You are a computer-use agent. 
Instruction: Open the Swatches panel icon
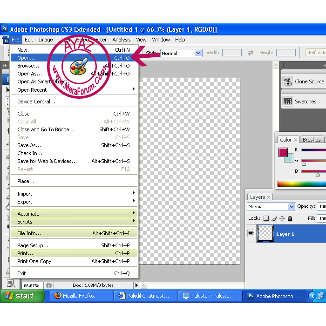point(288,102)
